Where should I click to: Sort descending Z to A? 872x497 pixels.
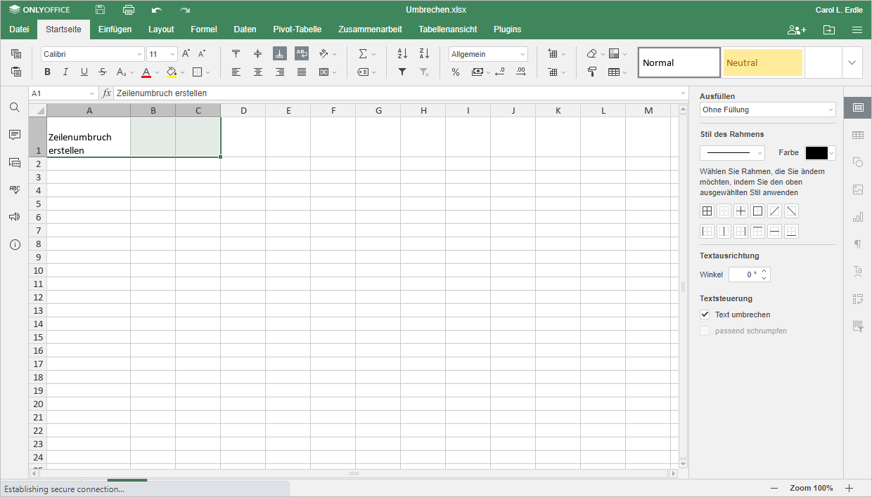click(424, 54)
